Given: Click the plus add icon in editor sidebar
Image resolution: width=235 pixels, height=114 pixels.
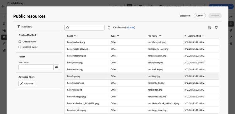Looking at the screenshot, I should click(4, 17).
